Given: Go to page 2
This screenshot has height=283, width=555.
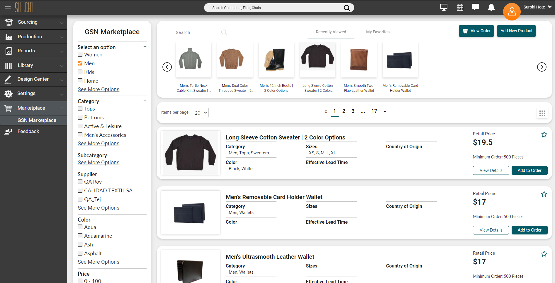Looking at the screenshot, I should 344,111.
